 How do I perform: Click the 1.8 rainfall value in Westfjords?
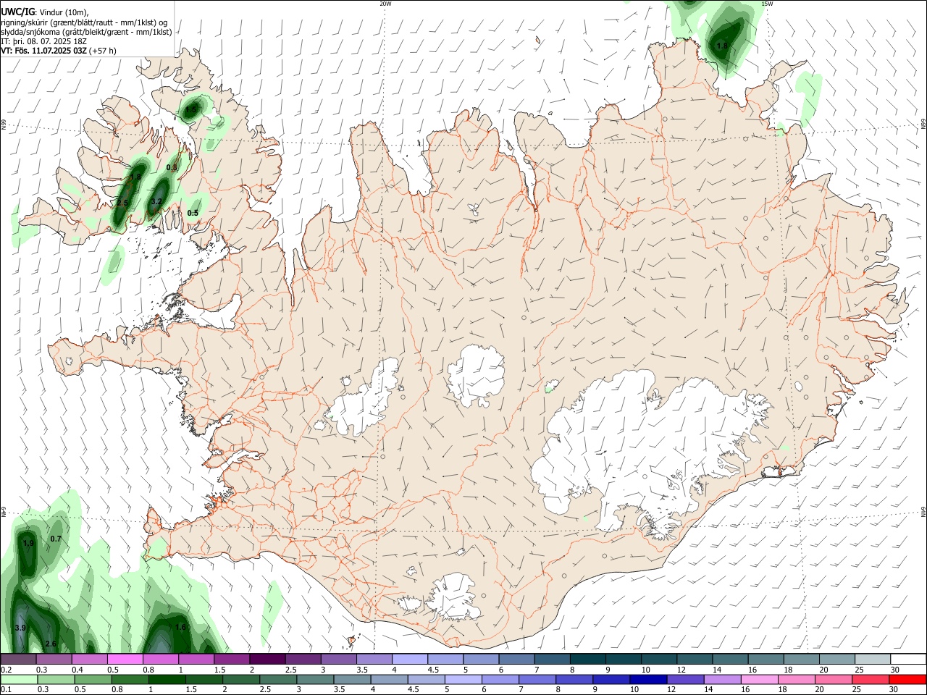135,177
